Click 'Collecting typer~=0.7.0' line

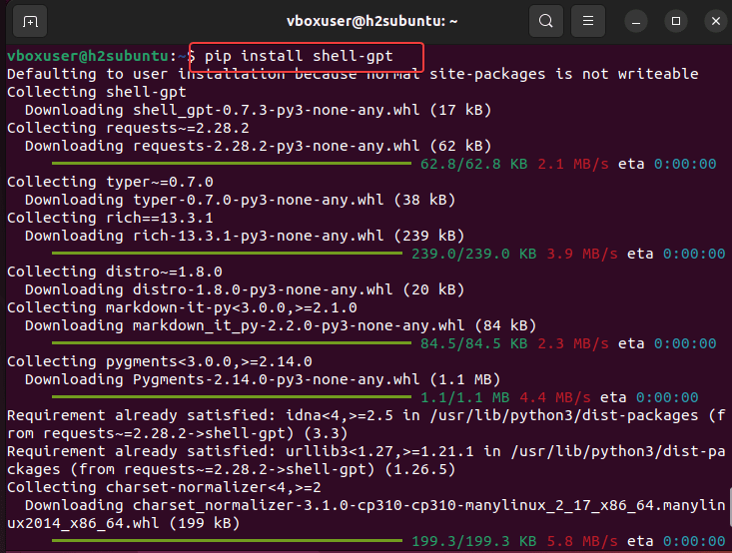coord(110,182)
